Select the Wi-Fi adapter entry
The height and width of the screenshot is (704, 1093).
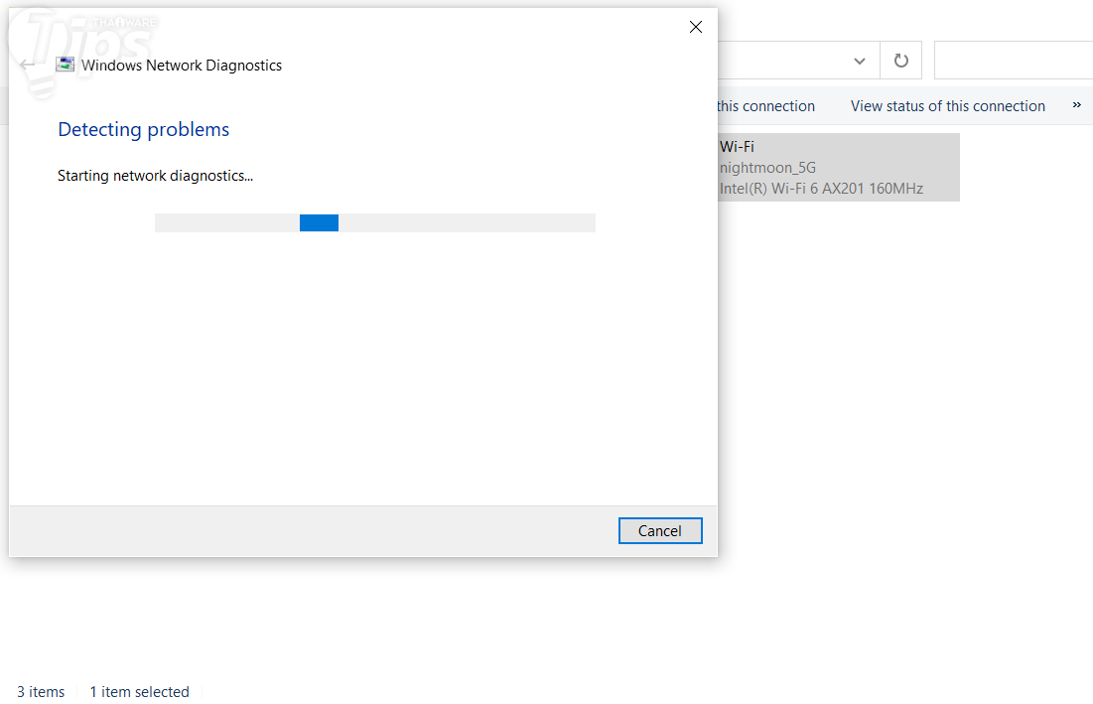839,167
